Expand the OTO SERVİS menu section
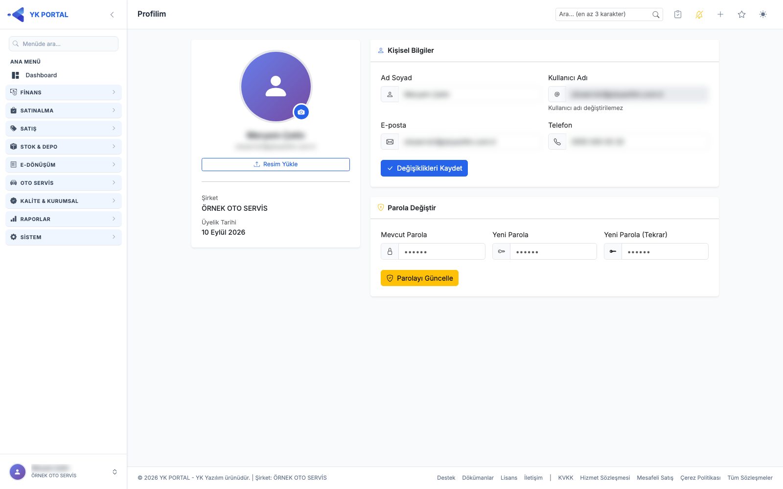 click(x=64, y=183)
